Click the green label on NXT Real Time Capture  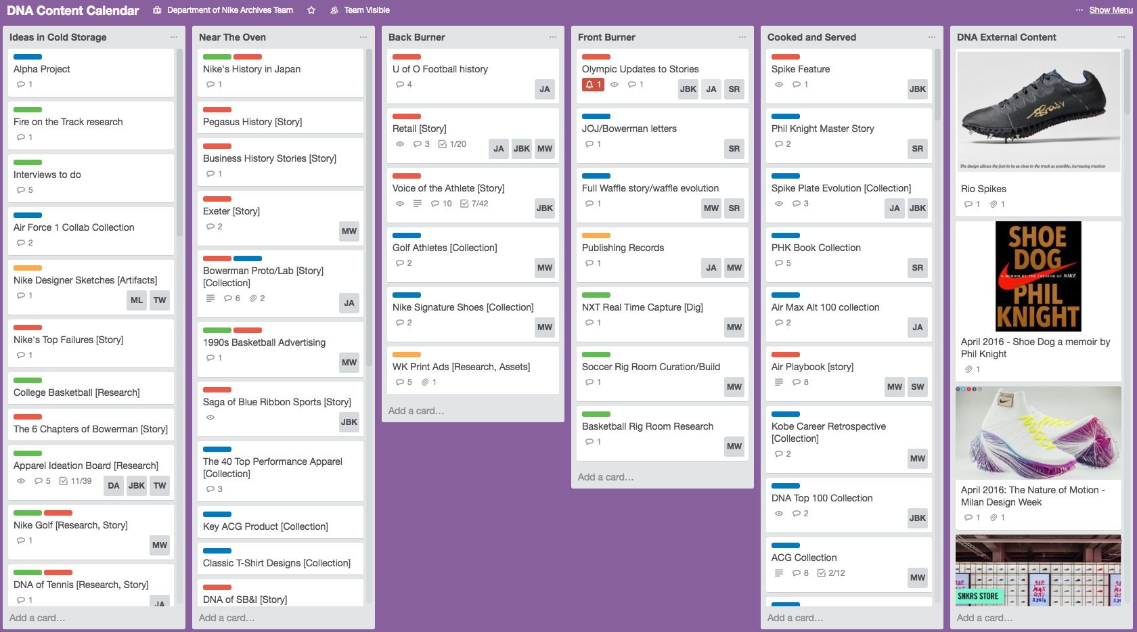tap(596, 295)
